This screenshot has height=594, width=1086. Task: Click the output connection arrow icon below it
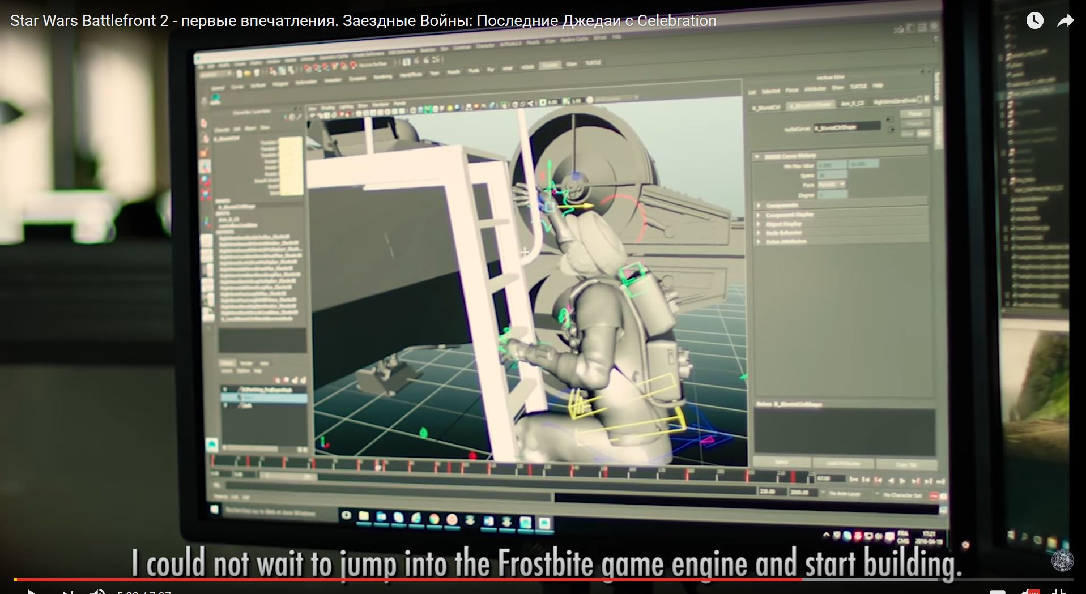pyautogui.click(x=892, y=129)
